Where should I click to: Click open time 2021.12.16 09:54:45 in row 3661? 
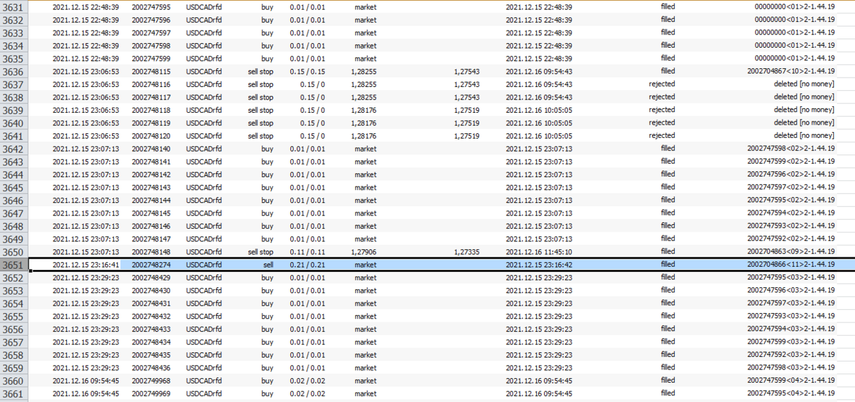point(85,393)
